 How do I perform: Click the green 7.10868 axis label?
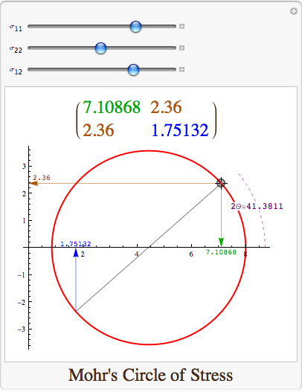pos(221,252)
